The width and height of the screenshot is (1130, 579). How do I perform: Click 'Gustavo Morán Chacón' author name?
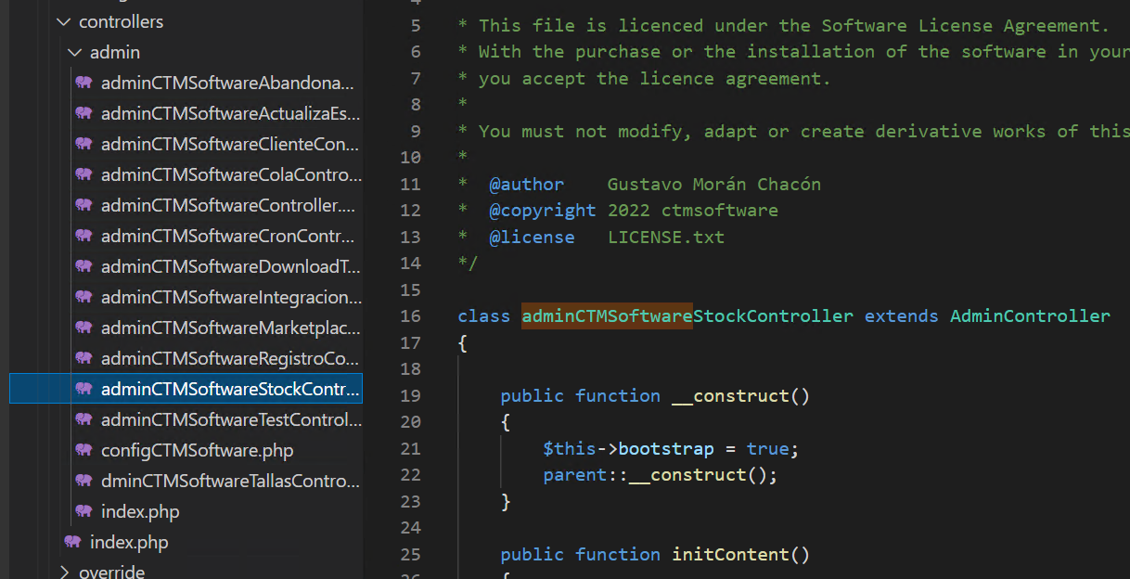(x=714, y=185)
